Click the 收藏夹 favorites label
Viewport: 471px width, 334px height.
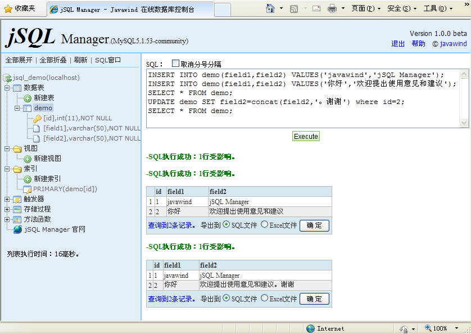tap(25, 8)
